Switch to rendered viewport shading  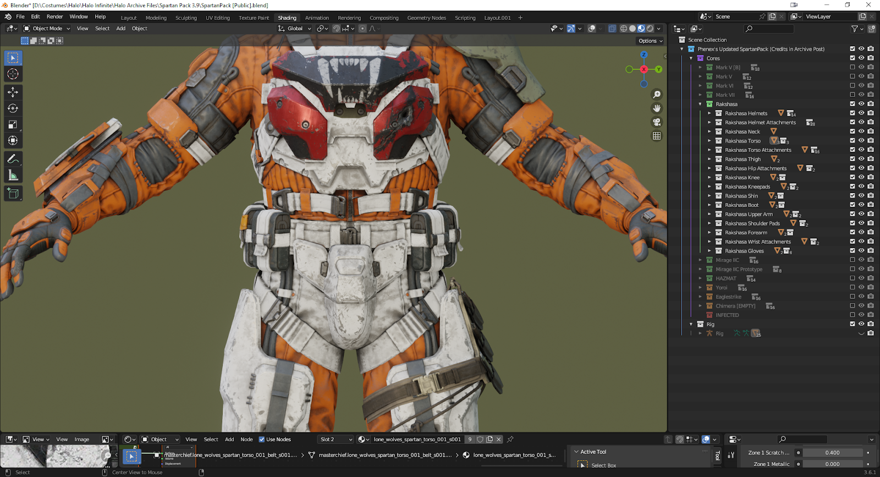[650, 29]
